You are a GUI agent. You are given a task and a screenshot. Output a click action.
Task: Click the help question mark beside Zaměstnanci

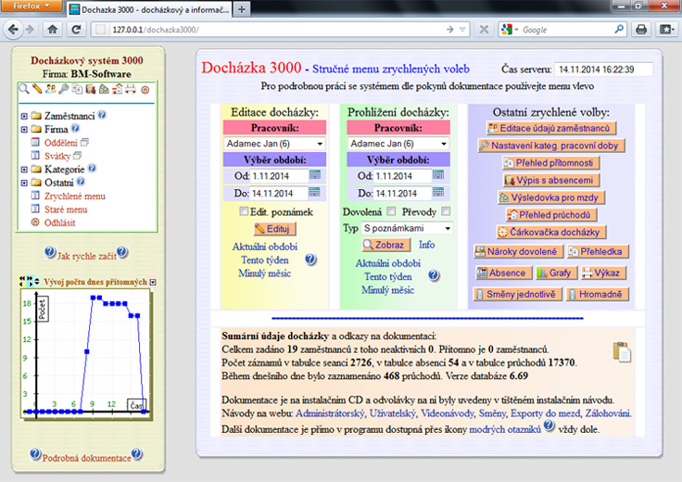[x=102, y=115]
